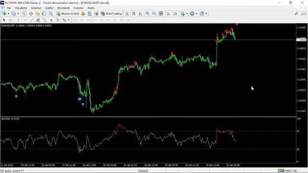The image size is (308, 173).
Task: Toggle the Terminal panel
Action: click(44, 13)
